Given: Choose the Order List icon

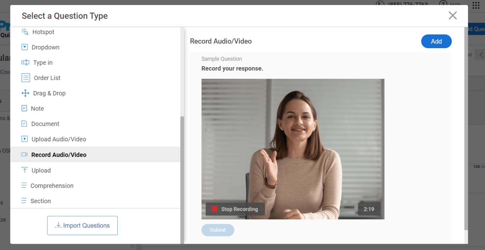Looking at the screenshot, I should pyautogui.click(x=26, y=78).
